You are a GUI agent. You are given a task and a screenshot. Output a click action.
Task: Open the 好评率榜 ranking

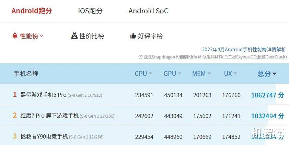point(150,36)
